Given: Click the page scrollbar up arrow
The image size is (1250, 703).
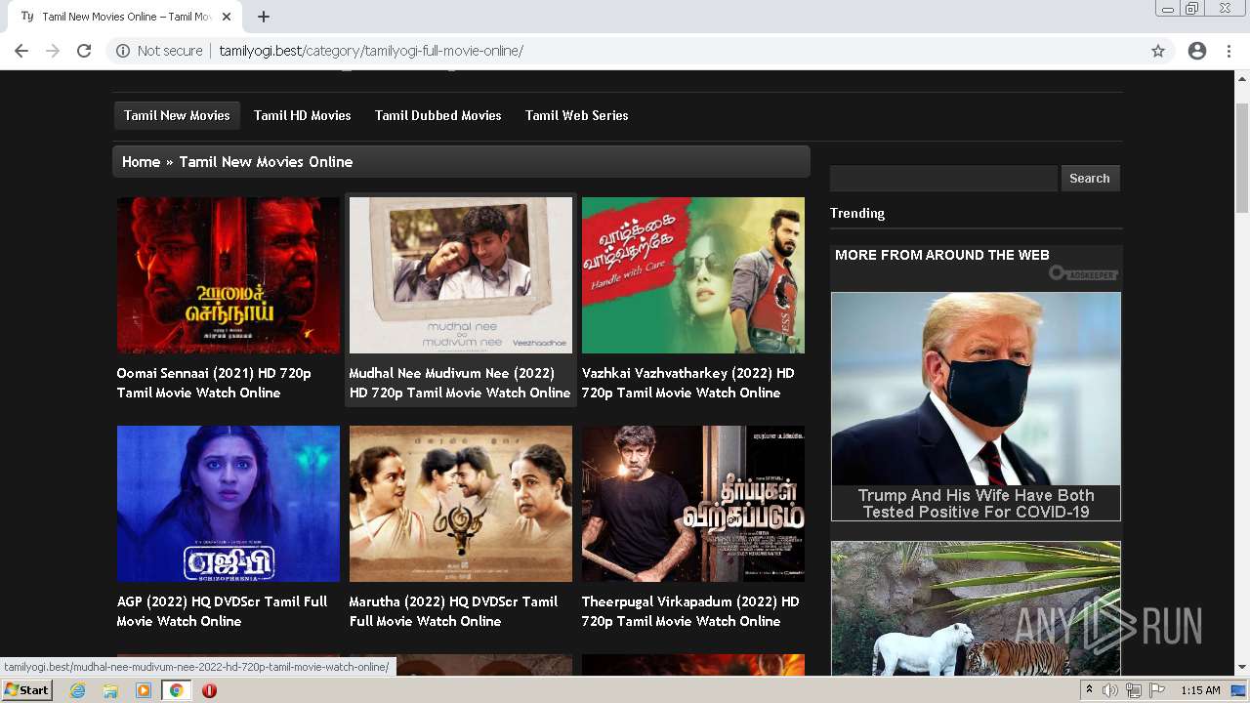Looking at the screenshot, I should (1241, 77).
